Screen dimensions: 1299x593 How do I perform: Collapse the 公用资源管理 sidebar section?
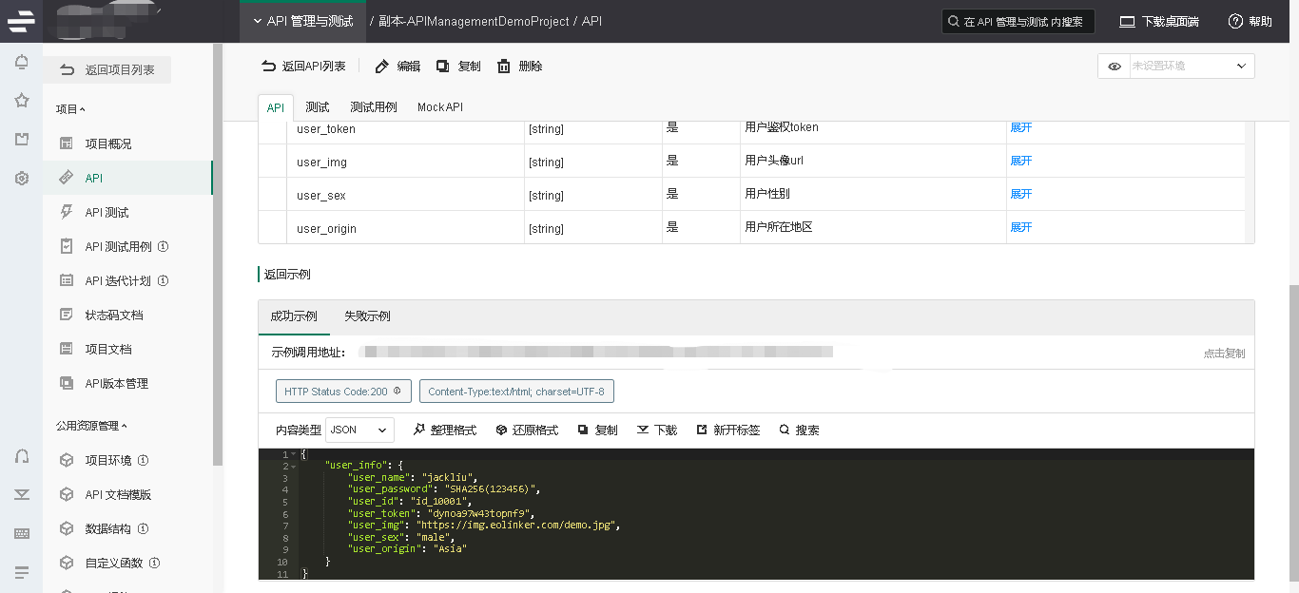coord(91,426)
